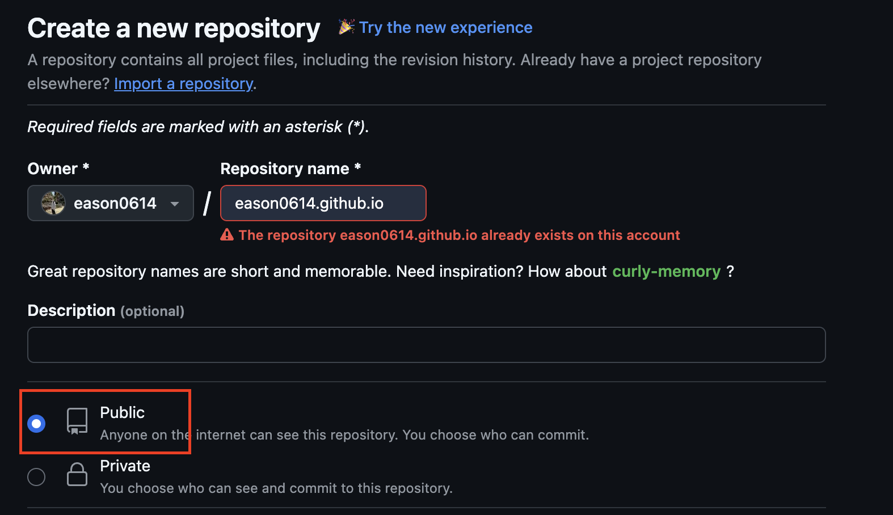Open the "Try the new experience" link
Viewport: 893px width, 515px height.
445,27
